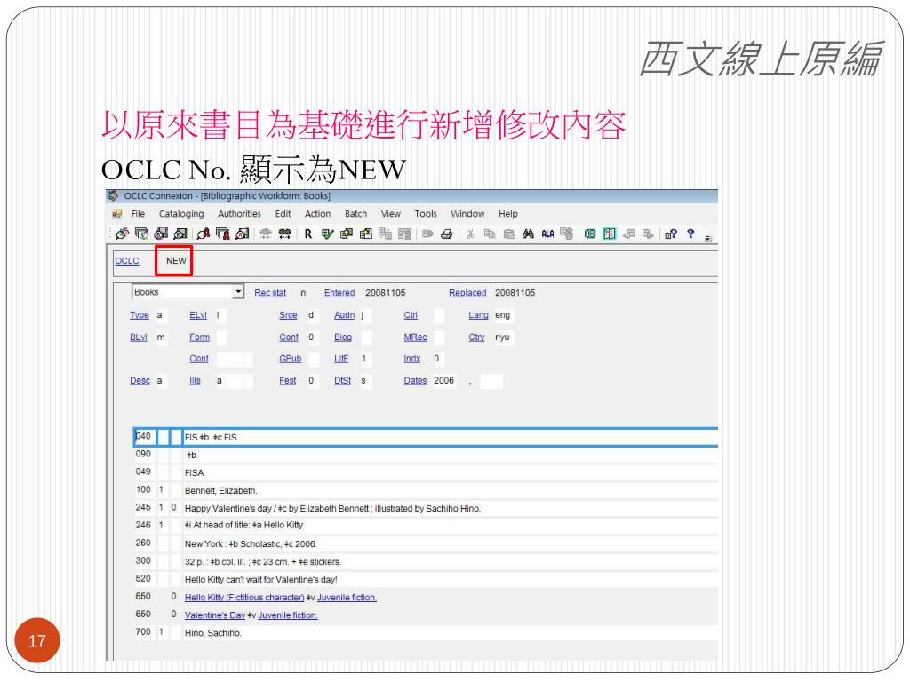
Task: Click the 040 field content FIS ǂb ǂc FIS
Action: 211,437
